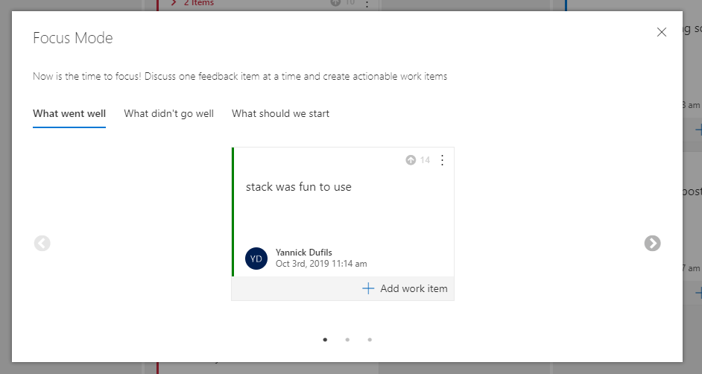Click the 'stack was fun to use' text

click(299, 187)
